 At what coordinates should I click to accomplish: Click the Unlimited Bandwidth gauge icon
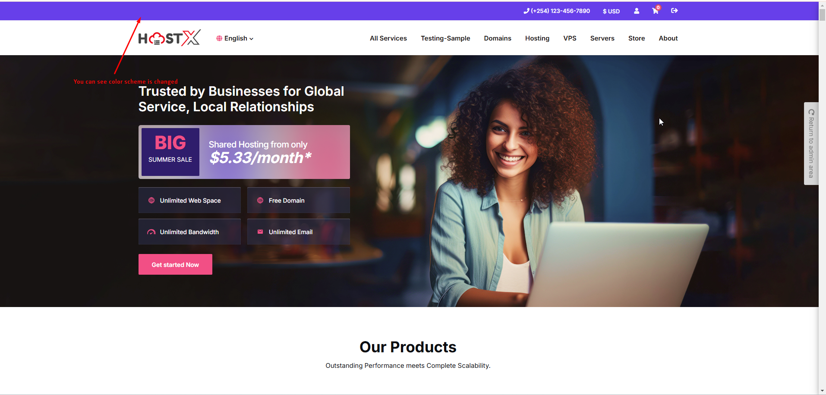pyautogui.click(x=151, y=232)
